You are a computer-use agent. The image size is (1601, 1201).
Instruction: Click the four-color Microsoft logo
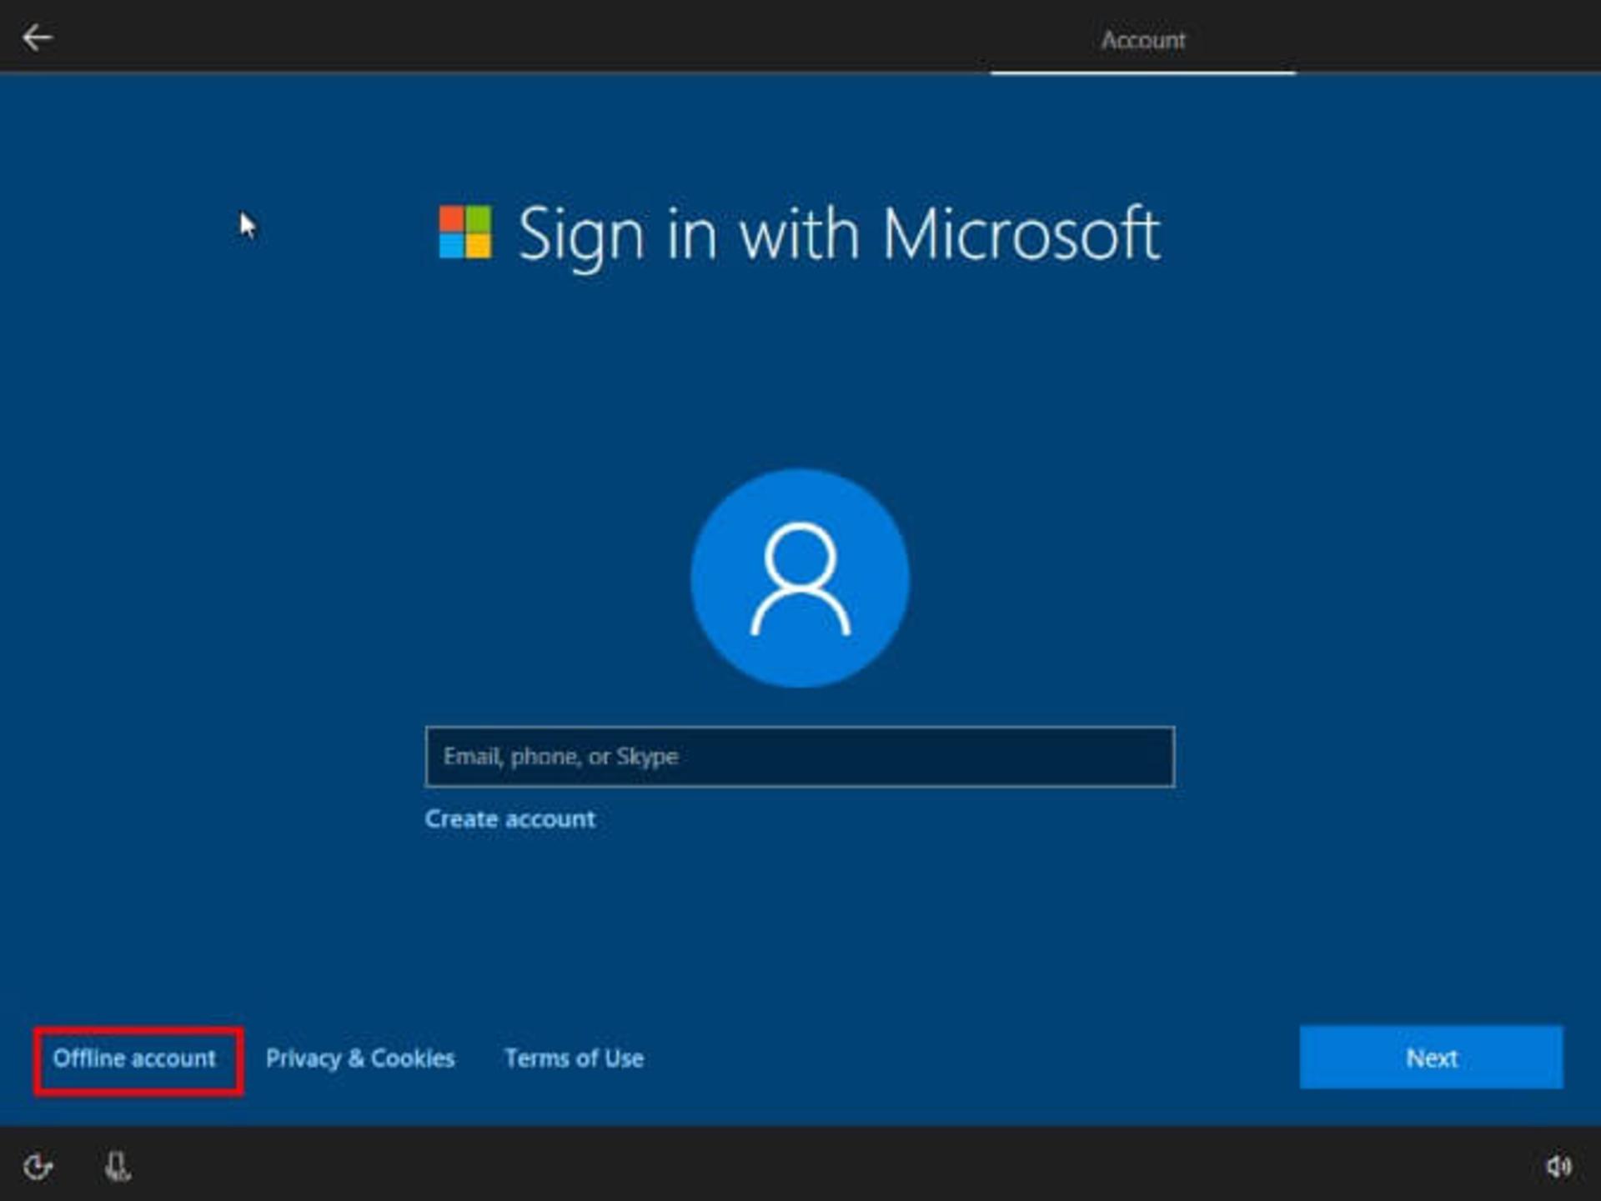pyautogui.click(x=465, y=233)
